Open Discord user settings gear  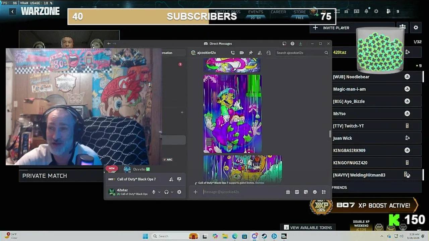tap(179, 192)
